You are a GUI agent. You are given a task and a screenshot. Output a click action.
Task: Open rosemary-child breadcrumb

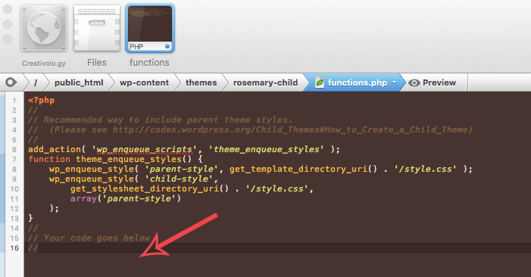[x=265, y=82]
